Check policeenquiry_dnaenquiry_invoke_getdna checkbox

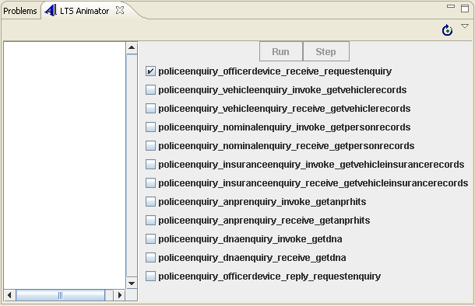tap(150, 239)
